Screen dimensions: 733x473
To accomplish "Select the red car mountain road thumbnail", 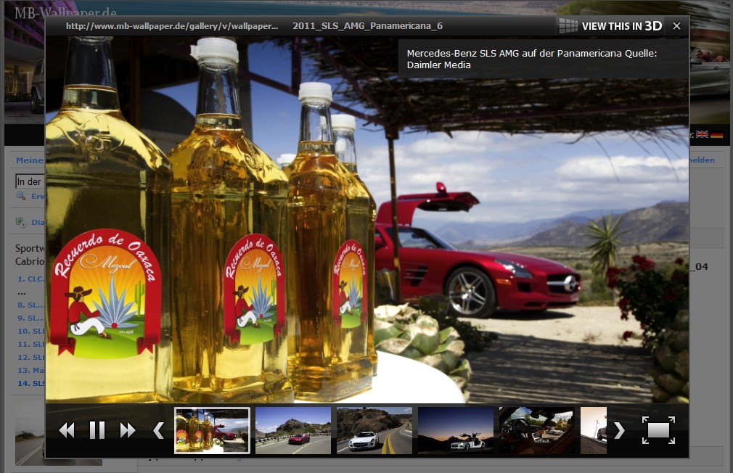I will [x=293, y=430].
